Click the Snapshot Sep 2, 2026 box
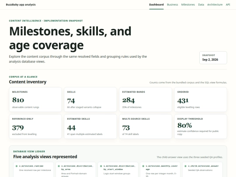Viewport: 236px width, 177px height. [x=213, y=58]
